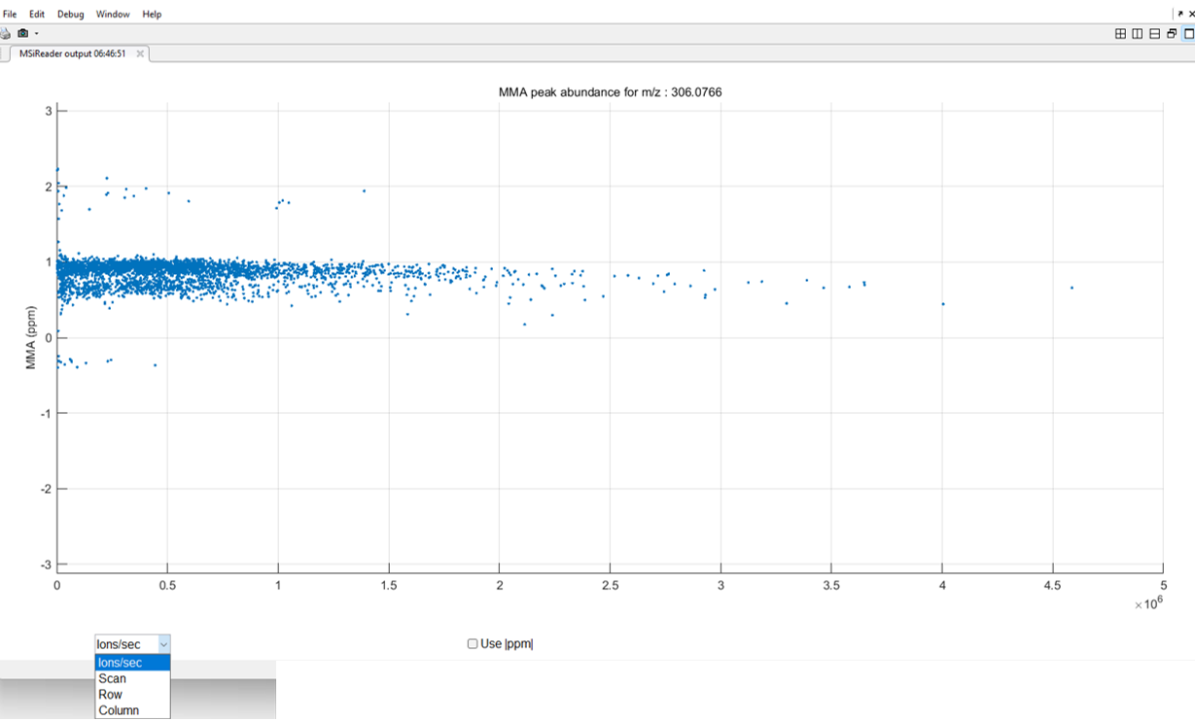Viewport: 1195px width, 720px height.
Task: Open the Debug menu
Action: [70, 15]
